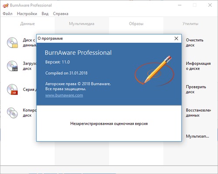The height and width of the screenshot is (174, 218).
Task: Close the О программе dialog
Action: [176, 38]
